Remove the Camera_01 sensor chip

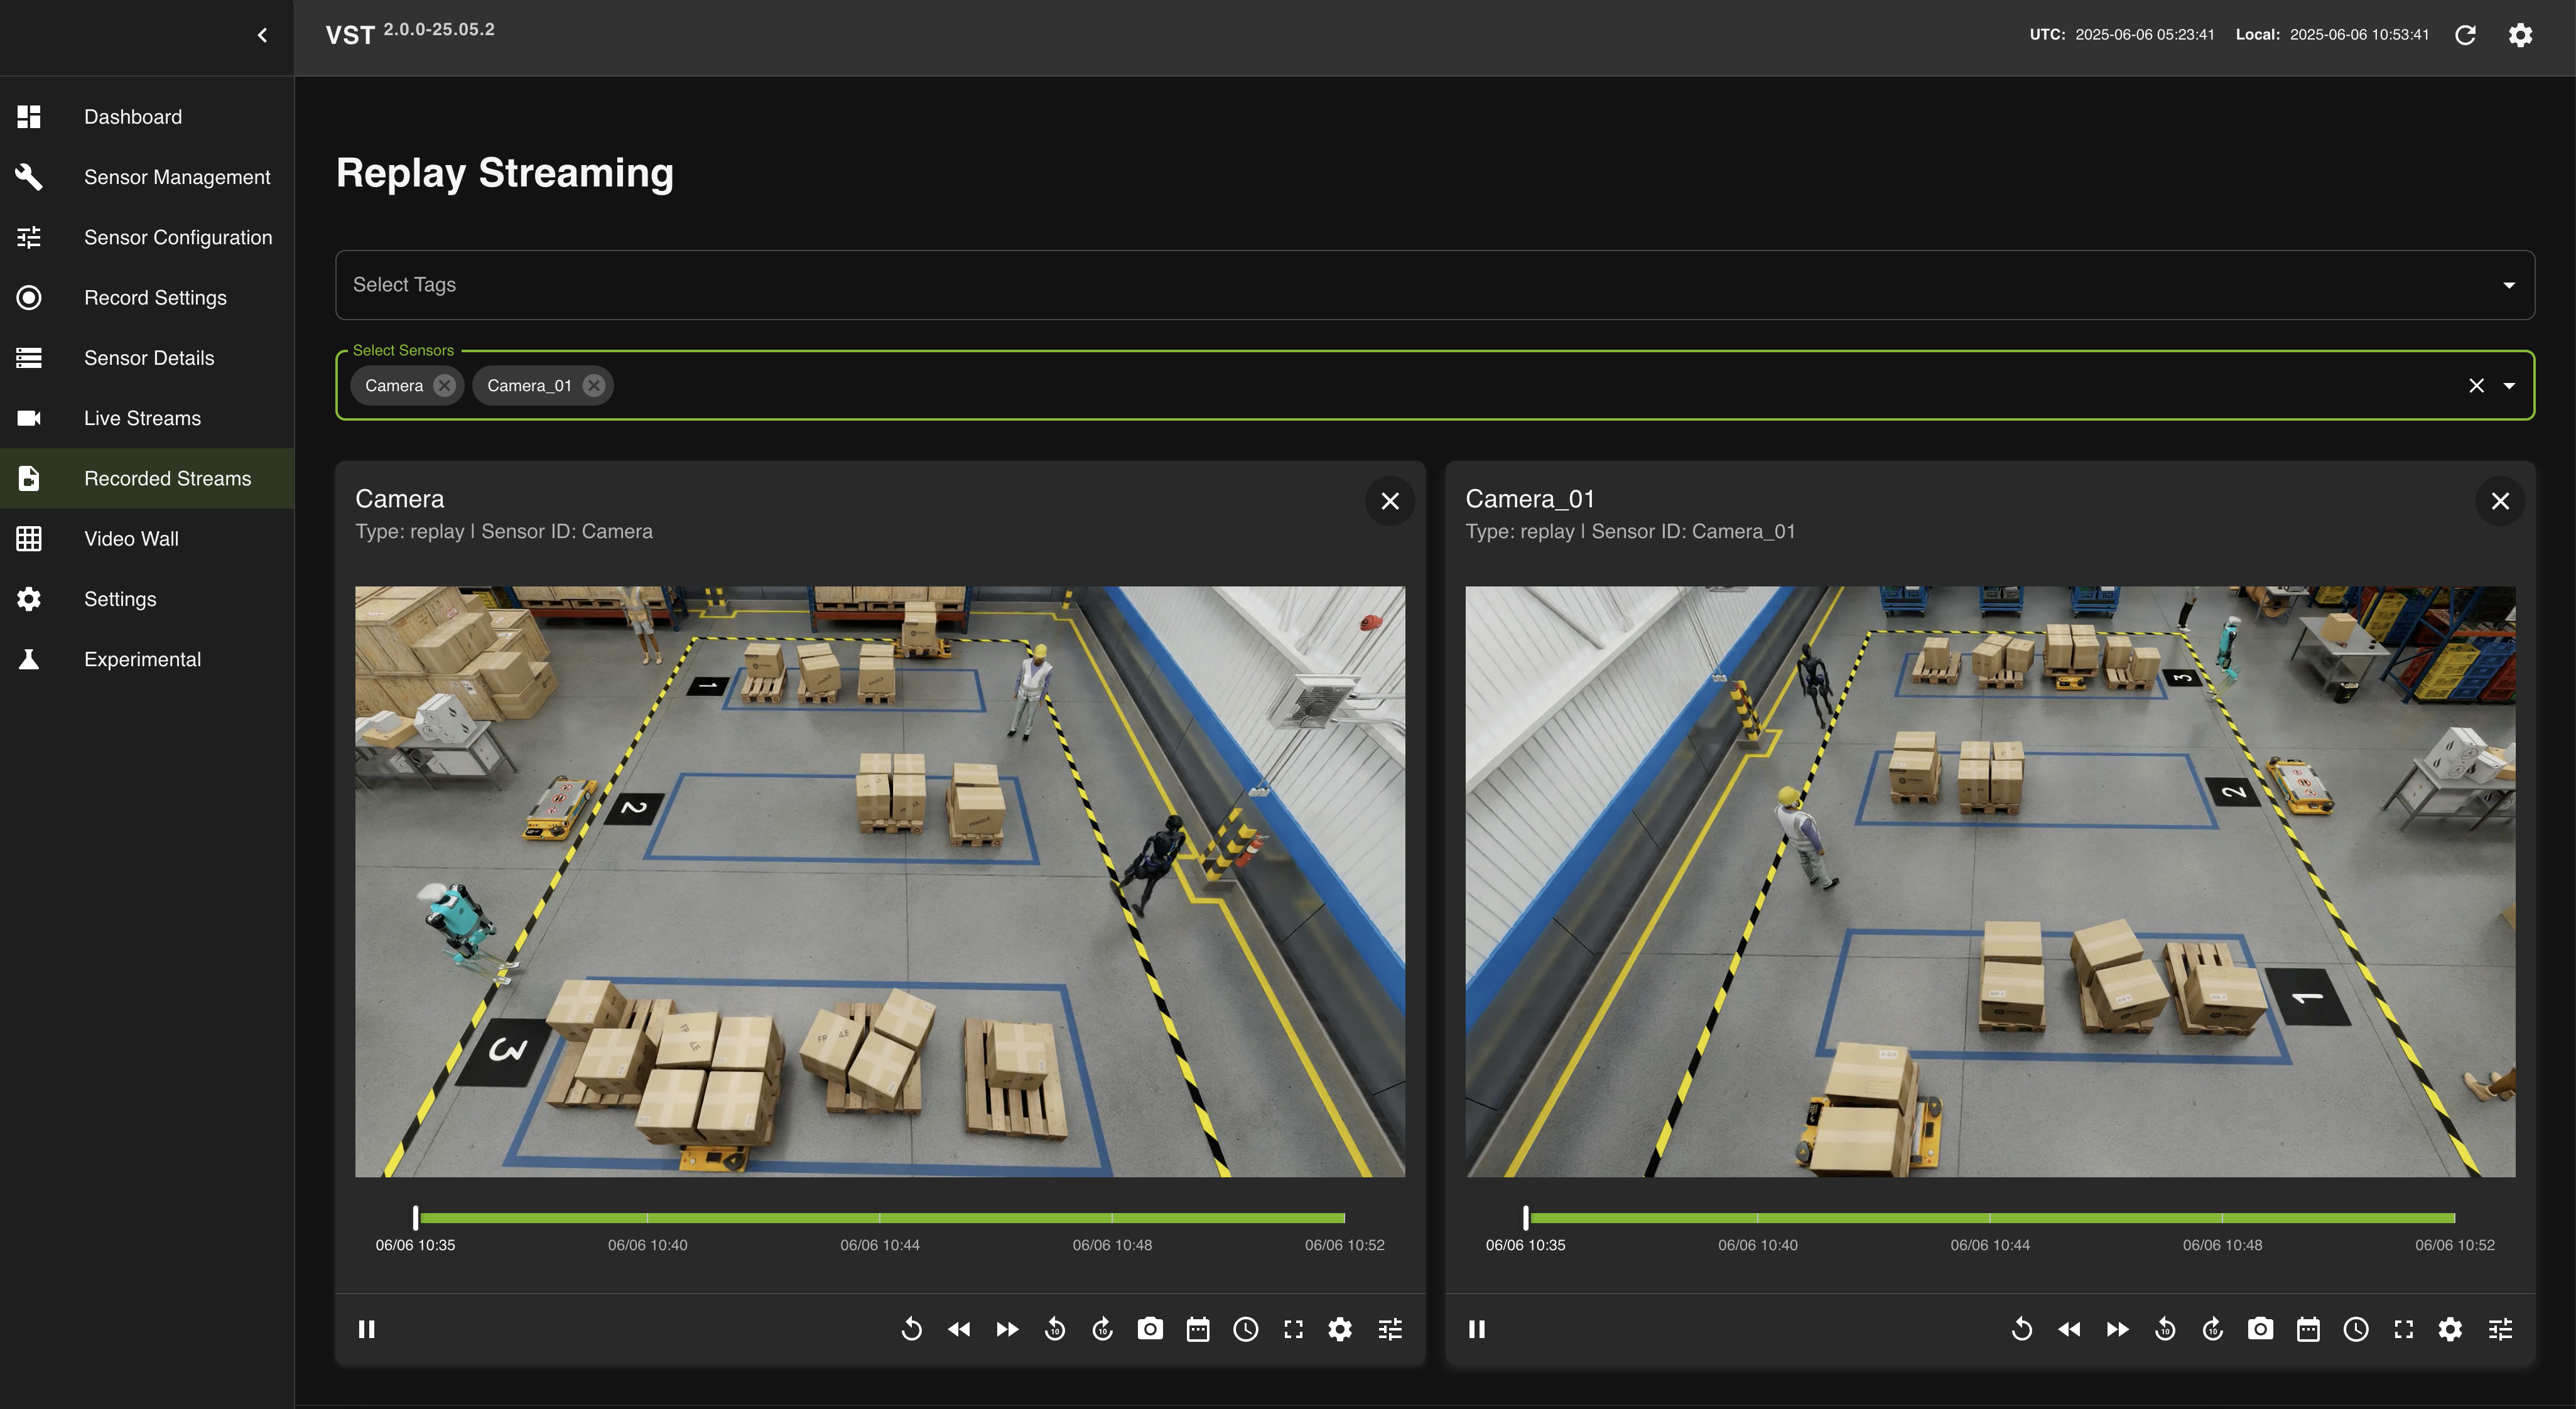click(594, 386)
